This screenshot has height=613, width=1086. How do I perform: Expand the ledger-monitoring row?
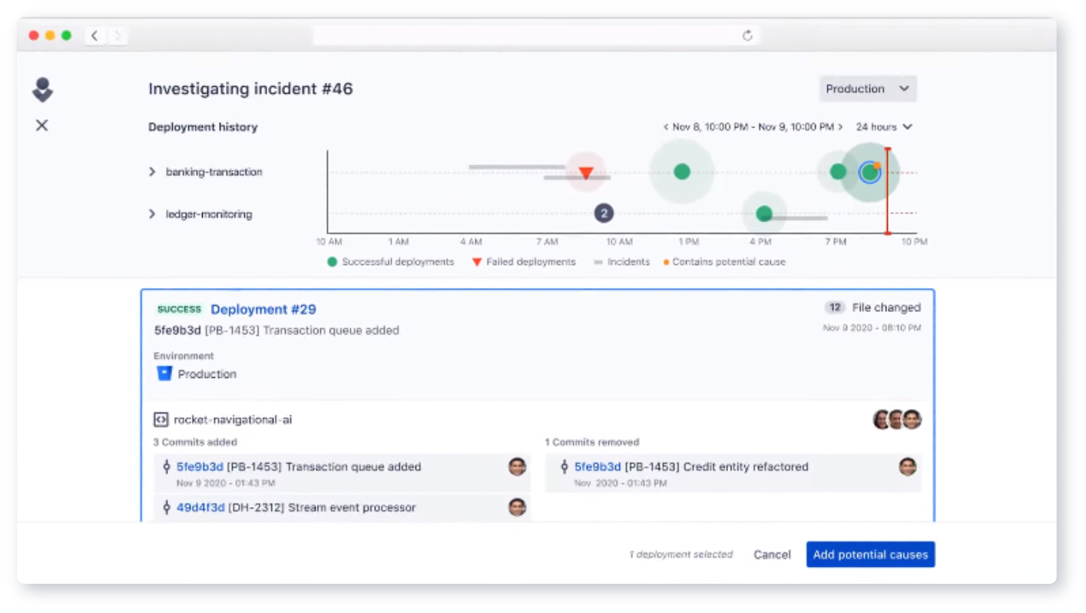tap(152, 214)
